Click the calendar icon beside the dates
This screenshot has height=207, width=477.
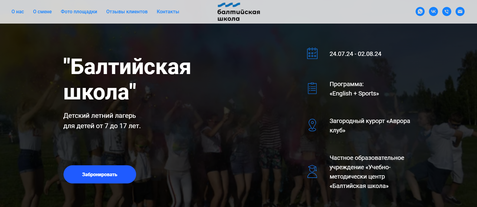click(312, 53)
